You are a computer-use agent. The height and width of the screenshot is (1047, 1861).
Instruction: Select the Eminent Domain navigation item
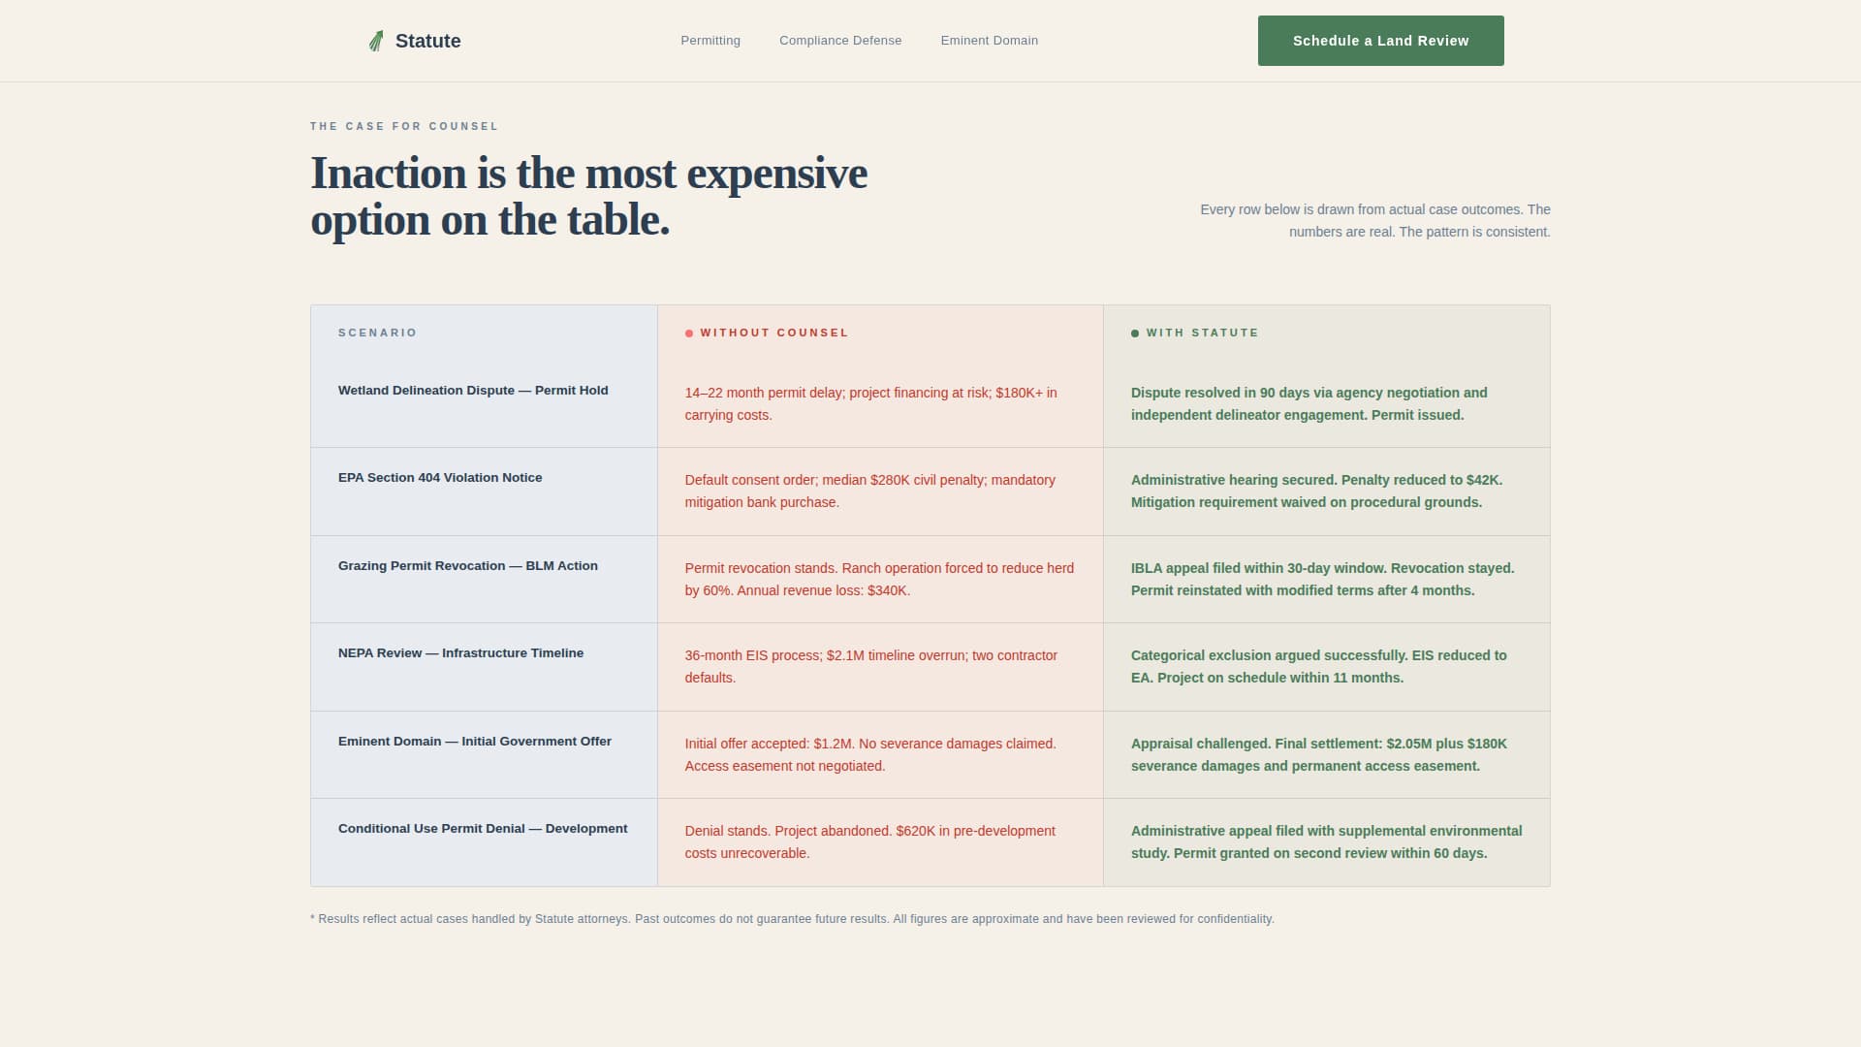coord(989,40)
